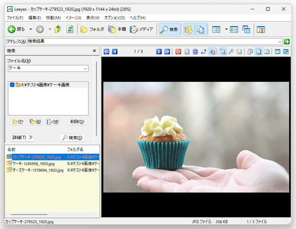Toggle the file list pane icon

[201, 29]
